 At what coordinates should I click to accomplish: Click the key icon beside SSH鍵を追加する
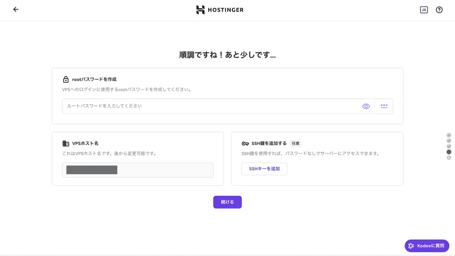point(245,143)
